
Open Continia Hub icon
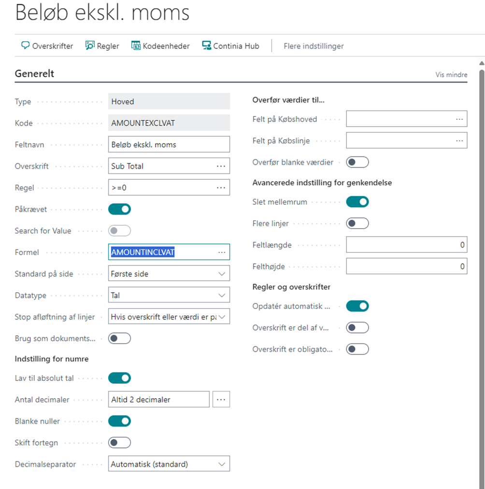pos(206,45)
